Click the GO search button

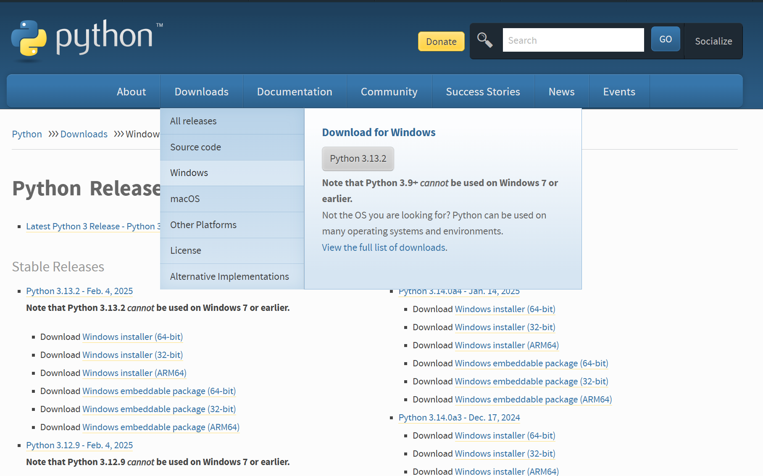666,39
